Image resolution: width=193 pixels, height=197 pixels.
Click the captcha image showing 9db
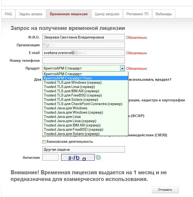point(78,157)
